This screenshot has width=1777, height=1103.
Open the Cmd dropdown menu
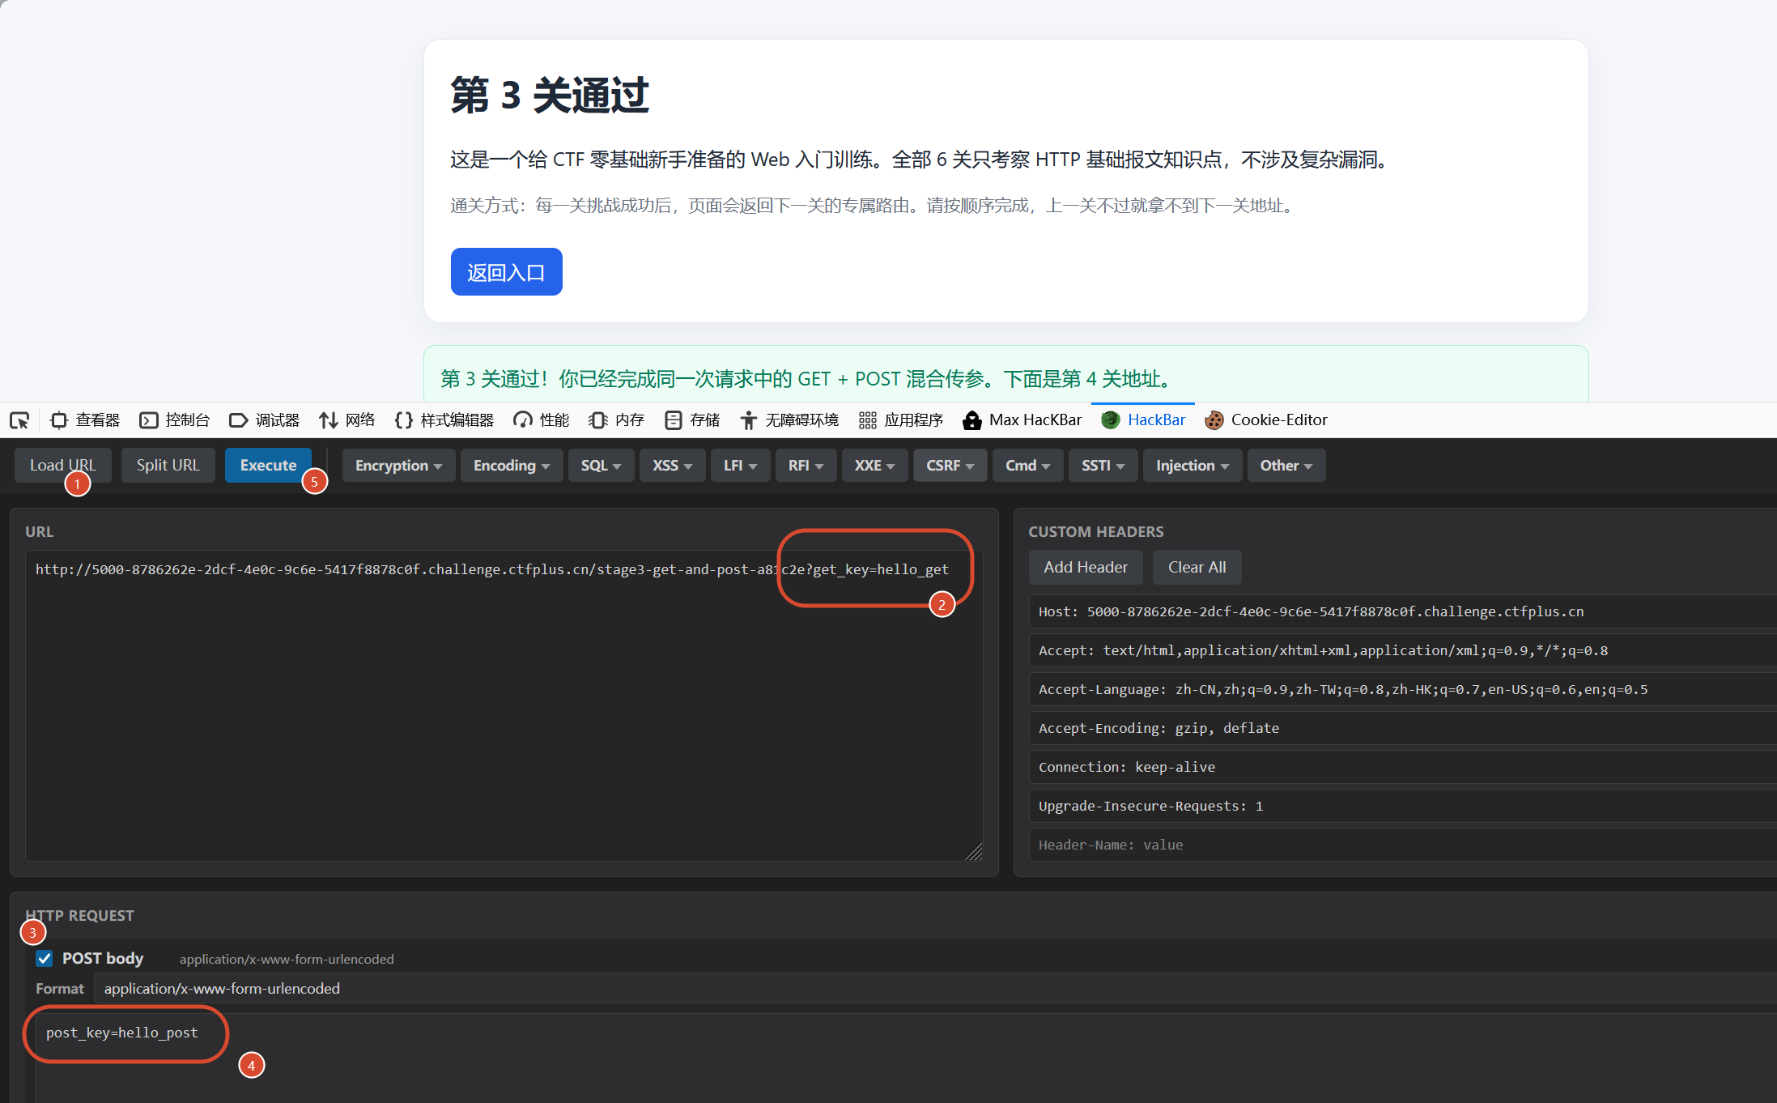[x=1027, y=466]
